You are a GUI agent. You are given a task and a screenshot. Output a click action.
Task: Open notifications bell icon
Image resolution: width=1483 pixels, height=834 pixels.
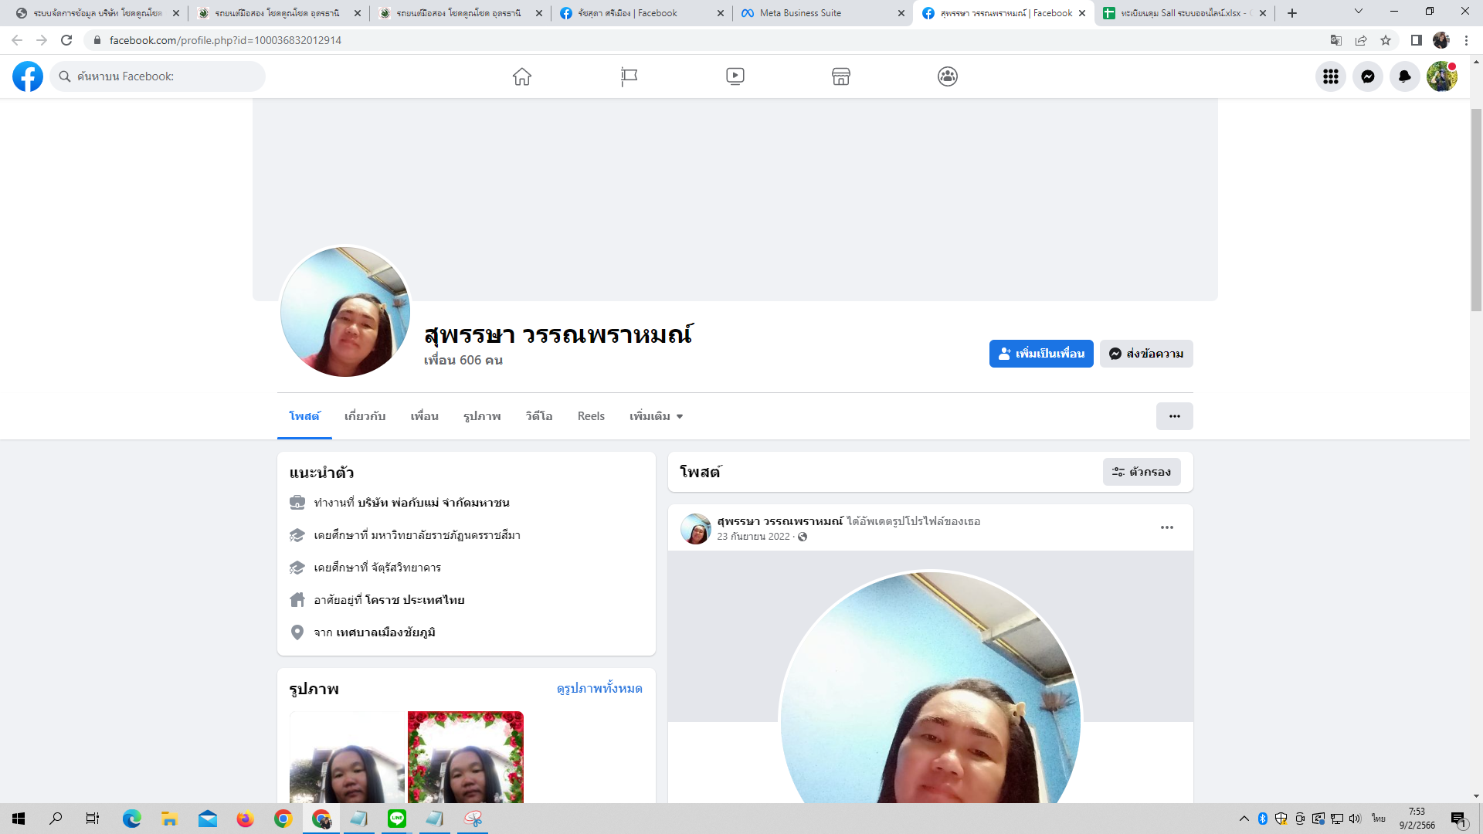1405,76
